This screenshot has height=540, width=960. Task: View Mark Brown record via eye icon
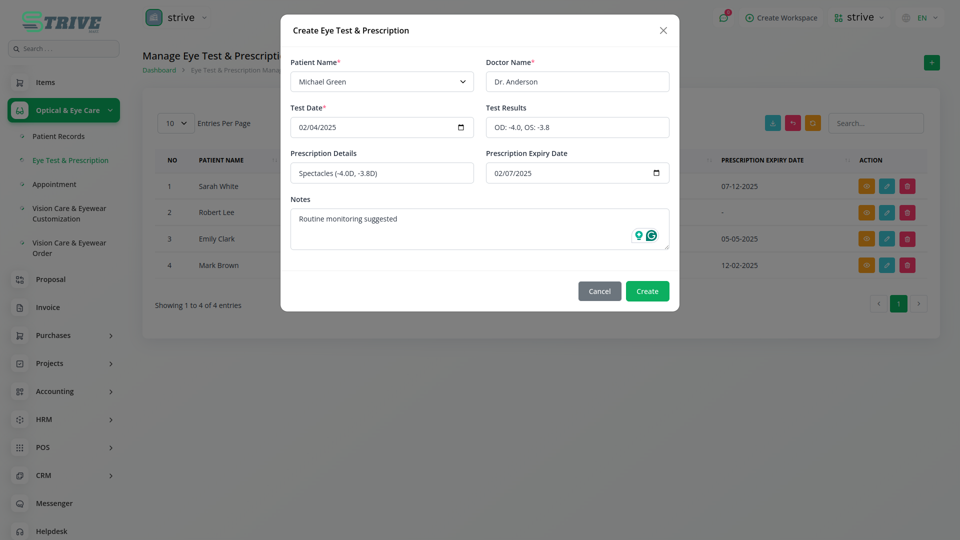(866, 265)
